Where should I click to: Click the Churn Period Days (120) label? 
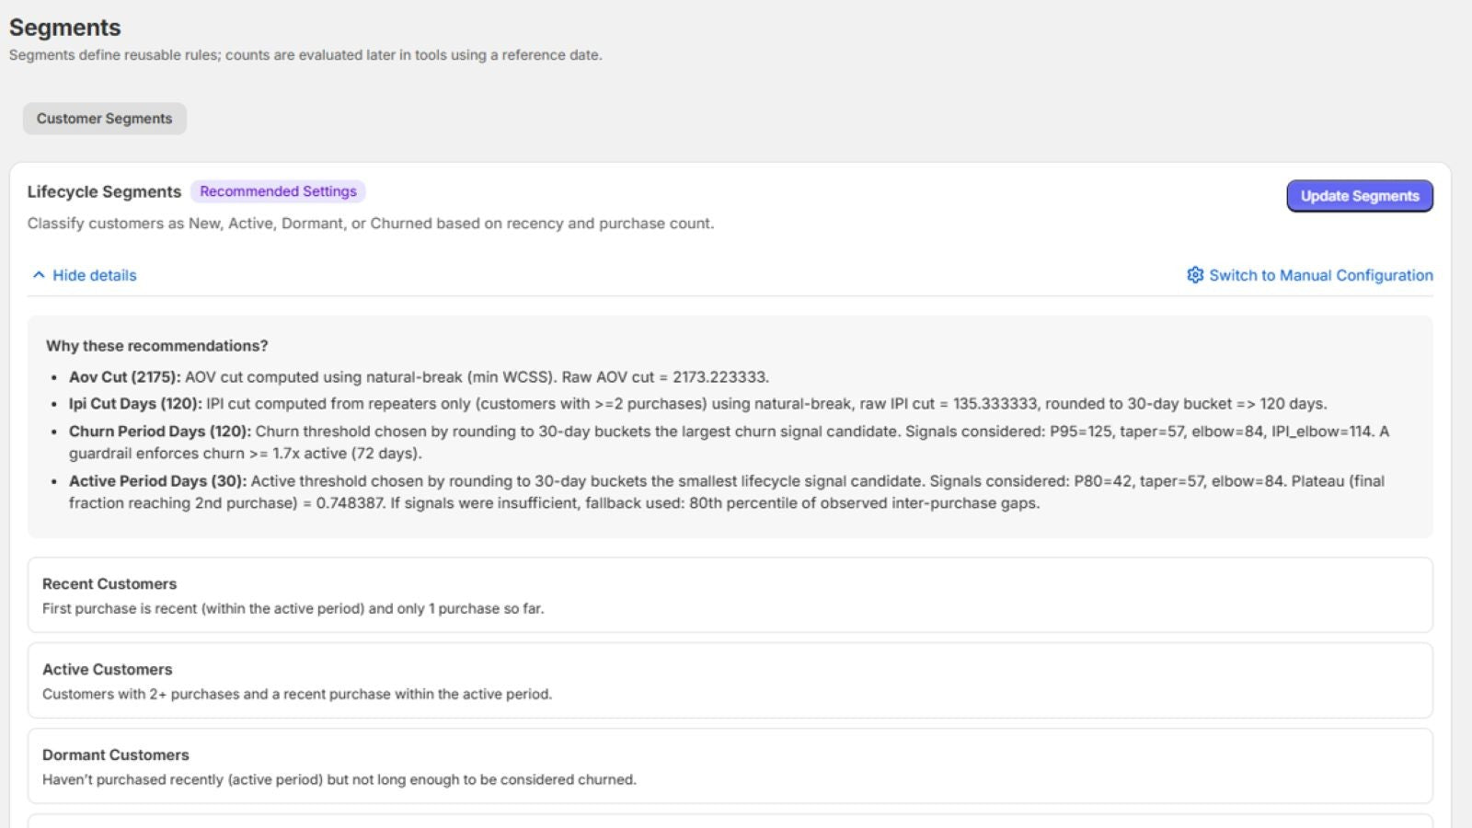159,431
